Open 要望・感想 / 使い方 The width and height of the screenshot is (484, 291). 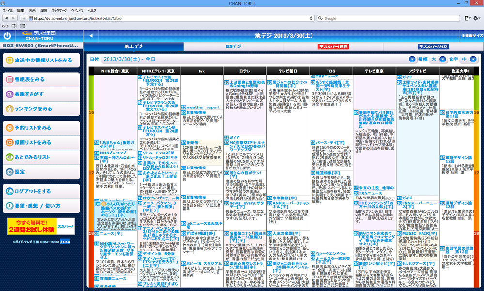[x=41, y=206]
